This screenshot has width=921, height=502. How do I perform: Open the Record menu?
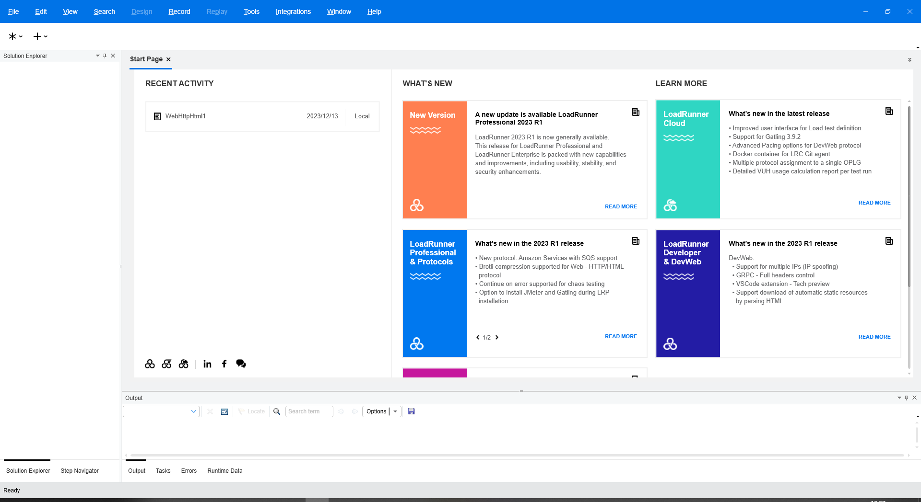179,11
